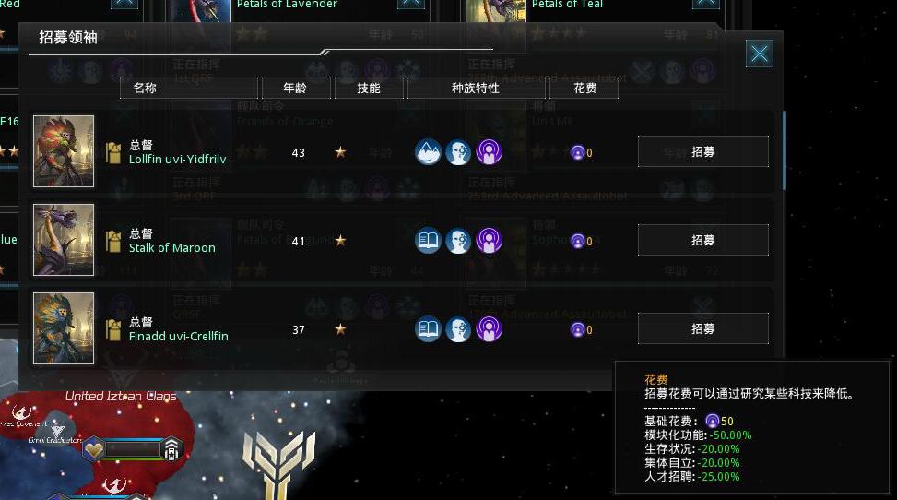Sort leaders by 花费 column header
Viewport: 897px width, 500px height.
(x=584, y=88)
